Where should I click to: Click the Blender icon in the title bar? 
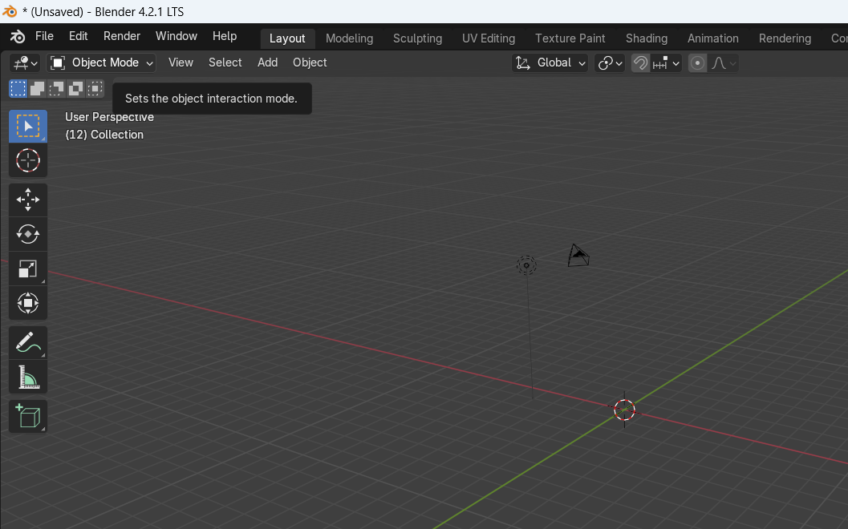point(10,11)
